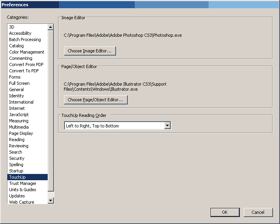The image size is (280, 224).
Task: Select the Full Screen category
Action: point(27,83)
